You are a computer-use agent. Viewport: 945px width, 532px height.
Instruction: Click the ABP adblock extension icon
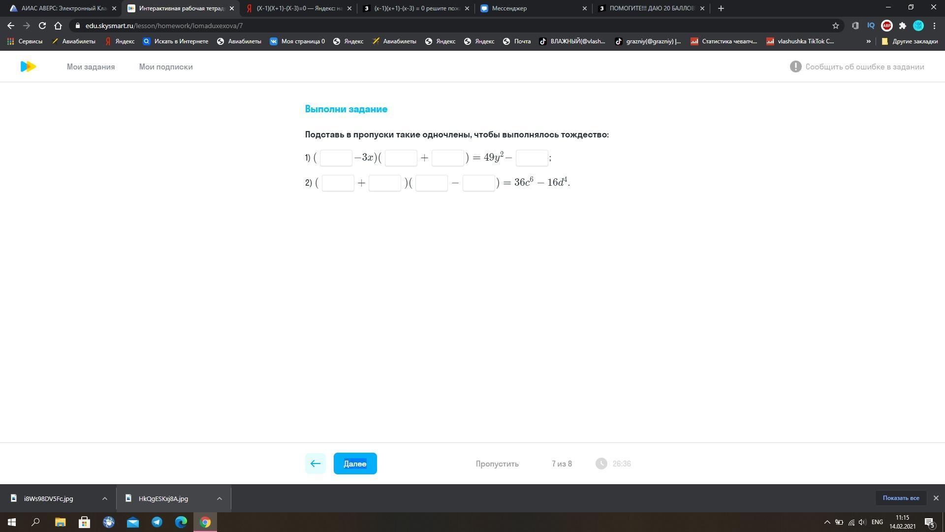(x=886, y=26)
